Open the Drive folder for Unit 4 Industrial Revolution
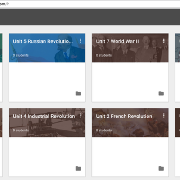Viewport: 180px width, 180px height. point(78,168)
